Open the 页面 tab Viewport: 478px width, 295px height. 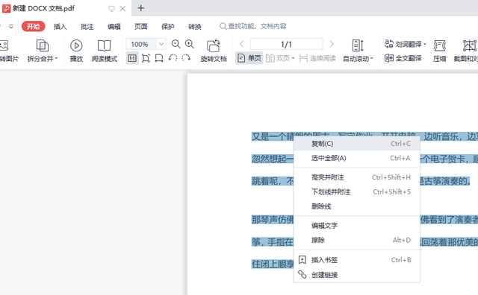click(x=141, y=27)
